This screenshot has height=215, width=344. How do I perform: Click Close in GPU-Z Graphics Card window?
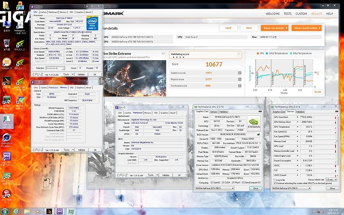click(255, 188)
